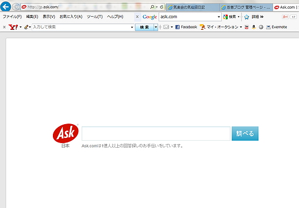This screenshot has width=299, height=208.
Task: Open the Yahoo 検索 button dropdown arrow
Action: (156, 27)
